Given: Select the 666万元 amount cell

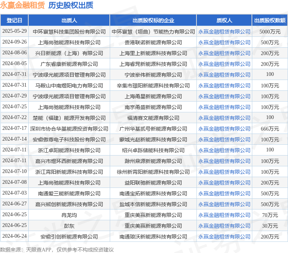Looking at the screenshot, I should [270, 129].
